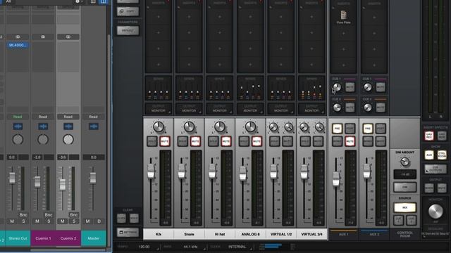Click the pan knob on Kik channel
Screen dimensions: 451x253
click(159, 126)
